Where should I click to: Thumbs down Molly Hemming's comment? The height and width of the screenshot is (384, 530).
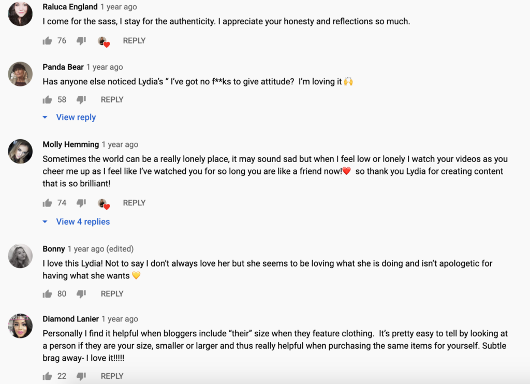tap(81, 203)
